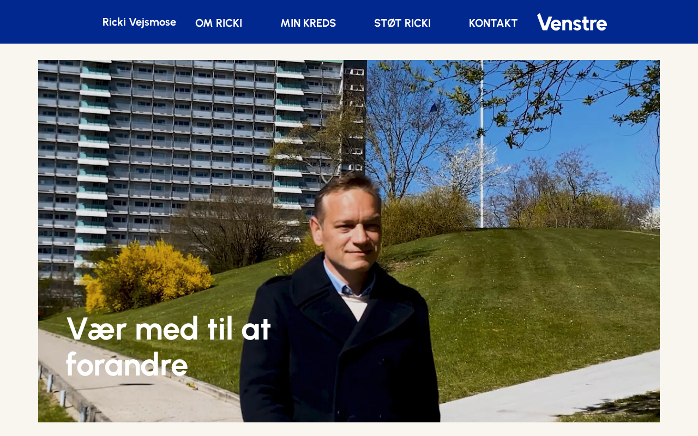Click the Venstre party logo
The width and height of the screenshot is (698, 436).
pyautogui.click(x=571, y=22)
